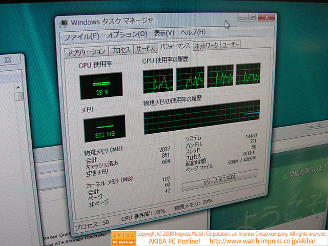Close the Task Manager window

pos(268,17)
